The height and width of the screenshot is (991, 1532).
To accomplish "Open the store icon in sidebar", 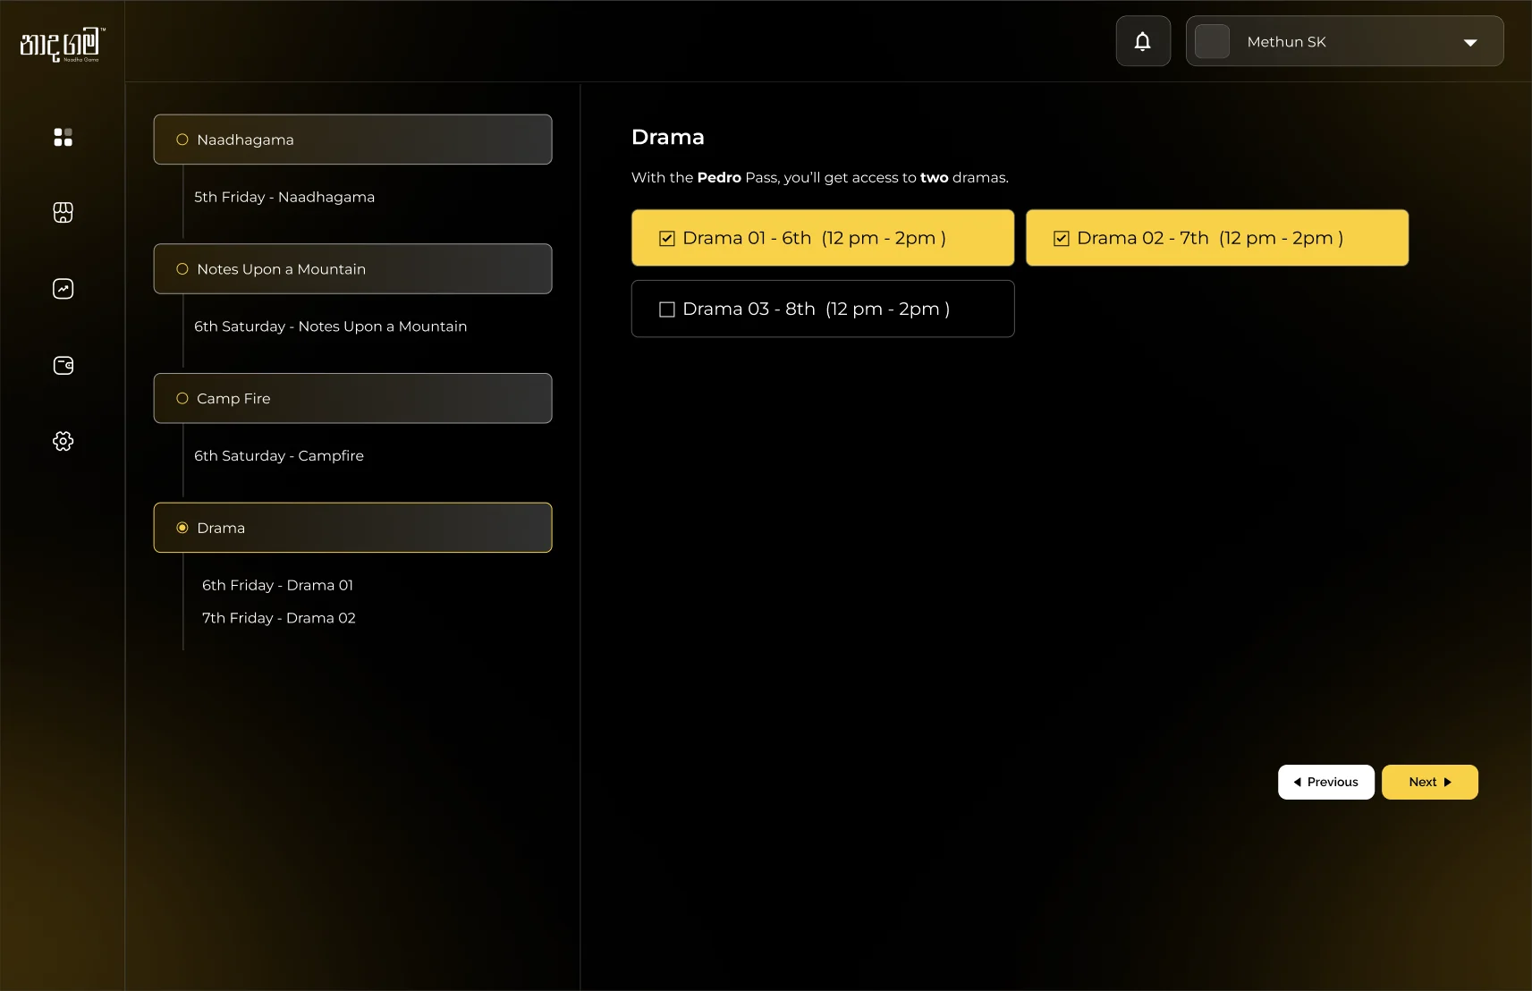I will (x=63, y=213).
